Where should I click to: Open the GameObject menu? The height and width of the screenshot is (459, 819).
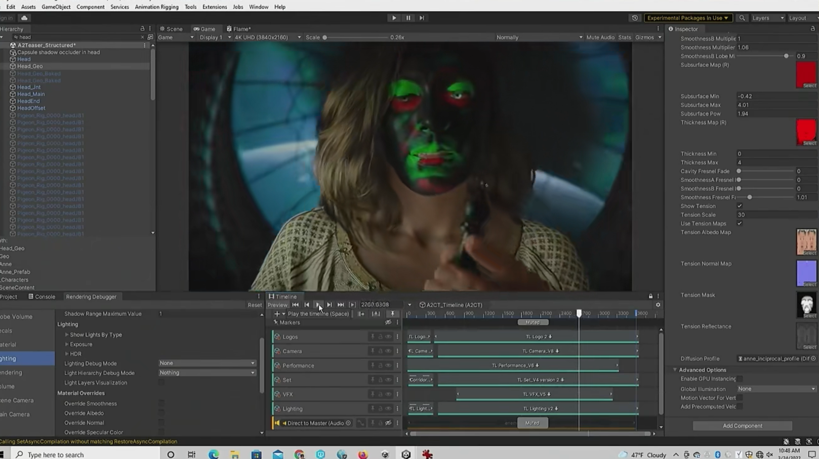(56, 7)
